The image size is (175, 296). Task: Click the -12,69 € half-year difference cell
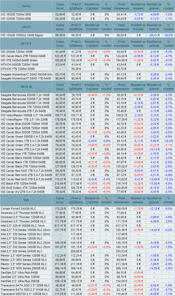click(x=154, y=179)
